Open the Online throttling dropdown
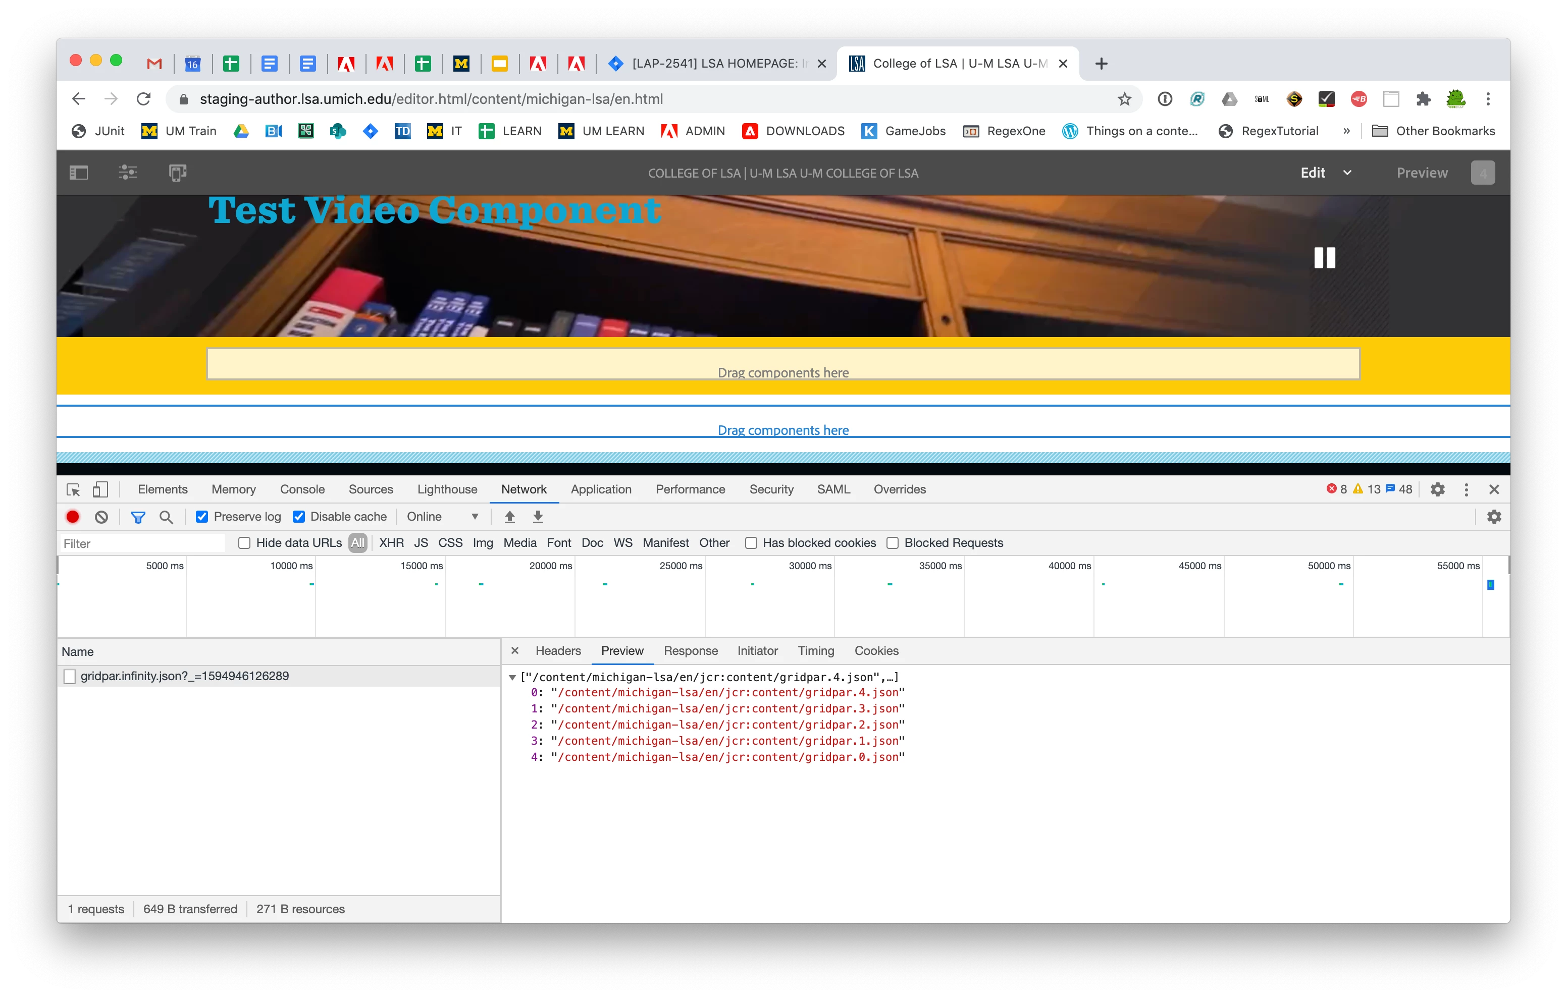The width and height of the screenshot is (1567, 998). point(443,517)
